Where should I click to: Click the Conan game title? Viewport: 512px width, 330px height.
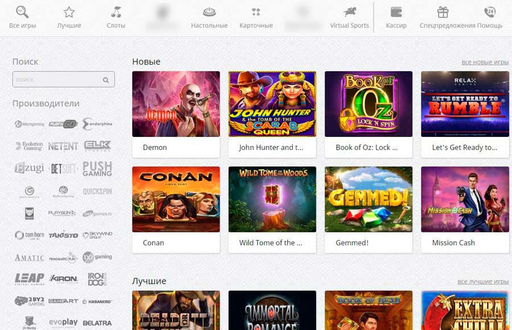point(154,243)
